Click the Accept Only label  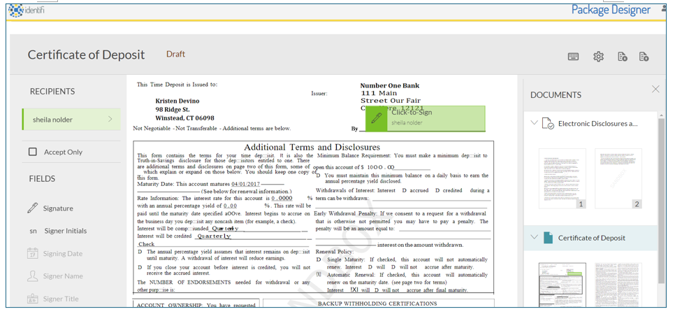(x=63, y=152)
